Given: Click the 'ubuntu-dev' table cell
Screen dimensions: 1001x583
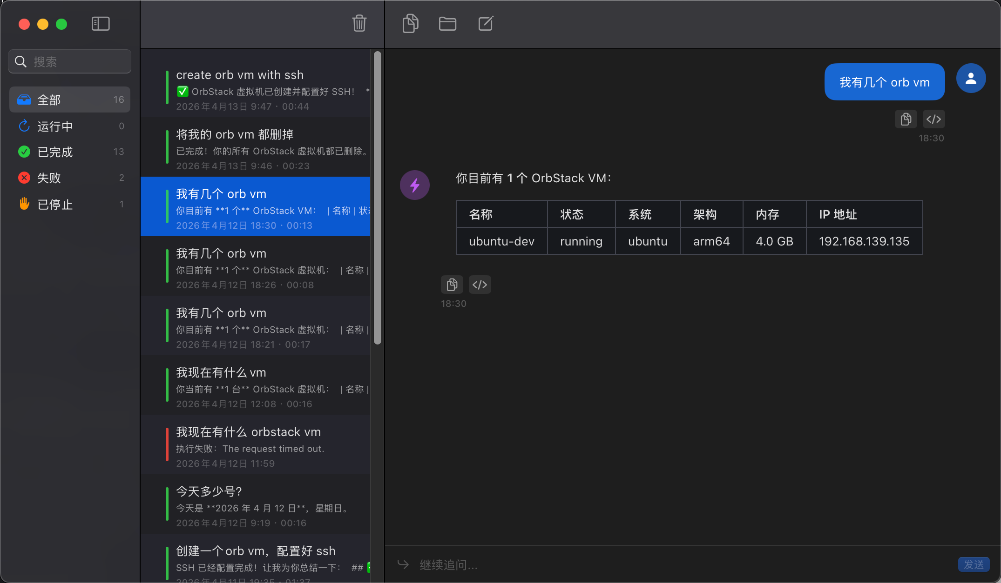Looking at the screenshot, I should pos(501,241).
